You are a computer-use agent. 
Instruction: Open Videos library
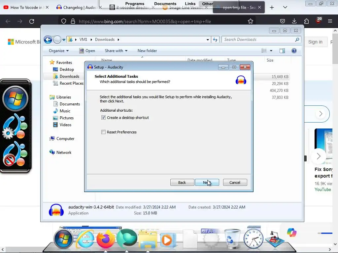pyautogui.click(x=62, y=125)
